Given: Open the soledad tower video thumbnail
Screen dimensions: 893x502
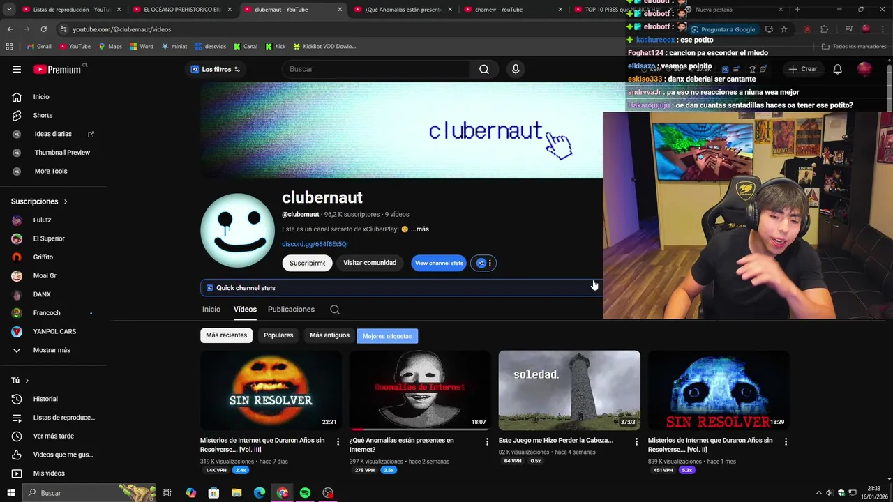Looking at the screenshot, I should 569,390.
